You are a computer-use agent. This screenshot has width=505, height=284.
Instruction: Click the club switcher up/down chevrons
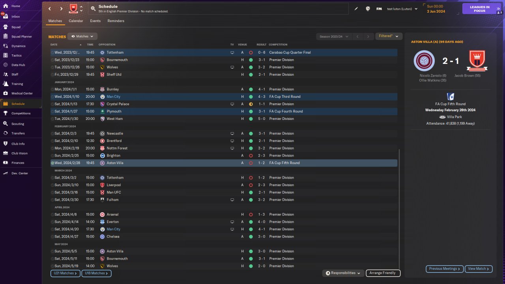[81, 9]
